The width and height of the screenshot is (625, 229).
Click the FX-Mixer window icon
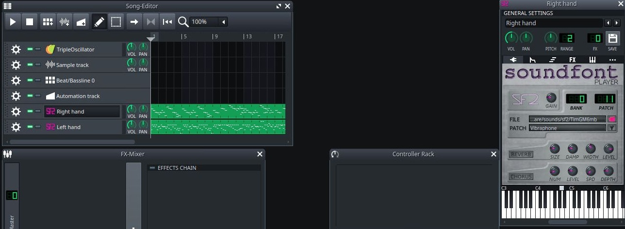pos(7,154)
